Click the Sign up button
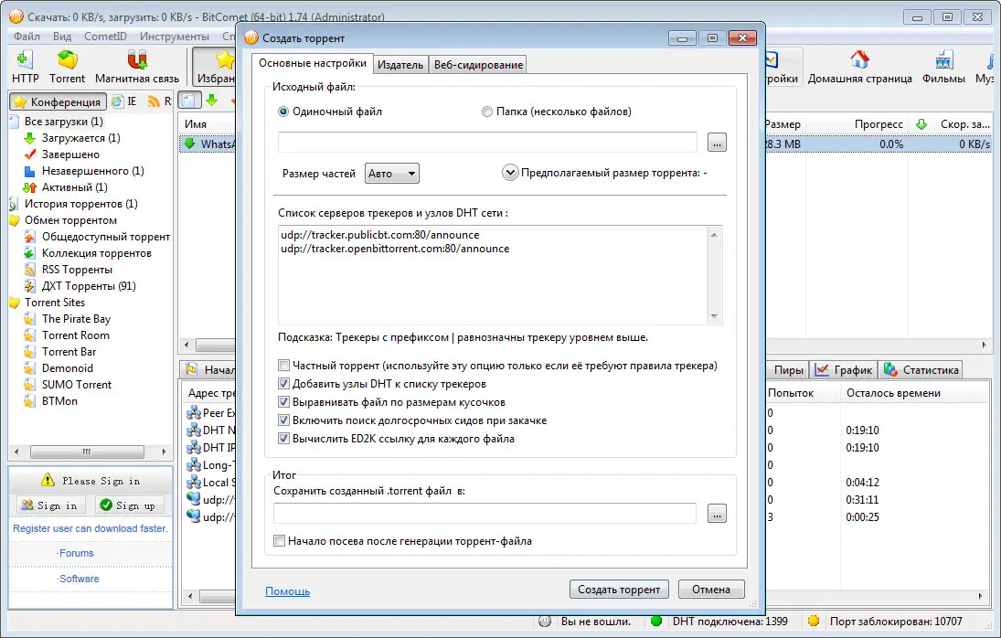Screen dimensions: 1001x638 point(130,505)
